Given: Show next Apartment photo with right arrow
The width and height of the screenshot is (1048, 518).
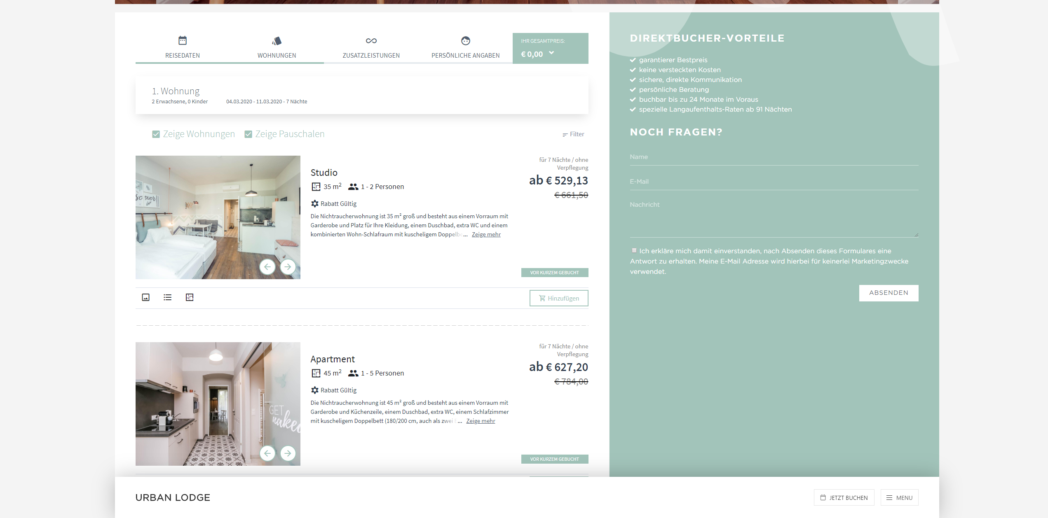Looking at the screenshot, I should coord(288,453).
